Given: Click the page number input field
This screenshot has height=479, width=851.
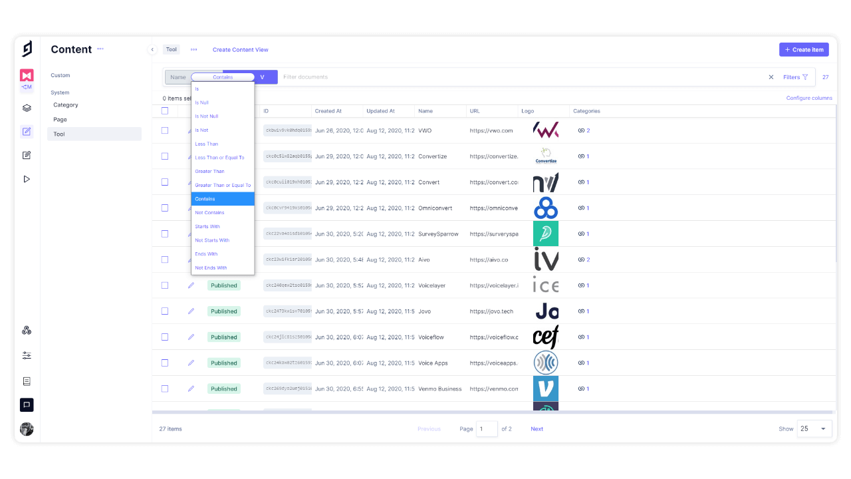Looking at the screenshot, I should tap(487, 428).
